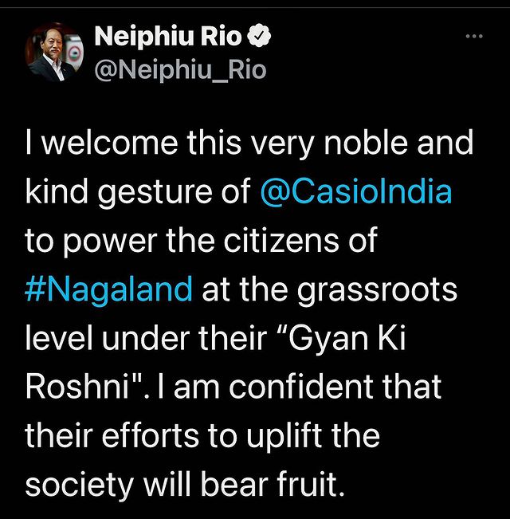Open the #Nagaland hashtag

pos(109,290)
